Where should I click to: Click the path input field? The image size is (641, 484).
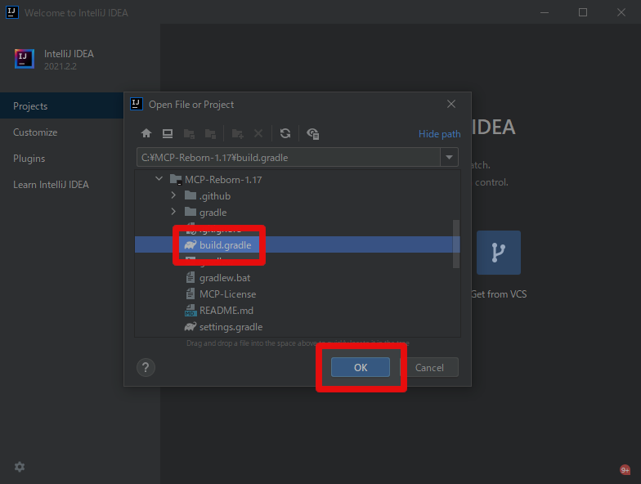pos(288,157)
